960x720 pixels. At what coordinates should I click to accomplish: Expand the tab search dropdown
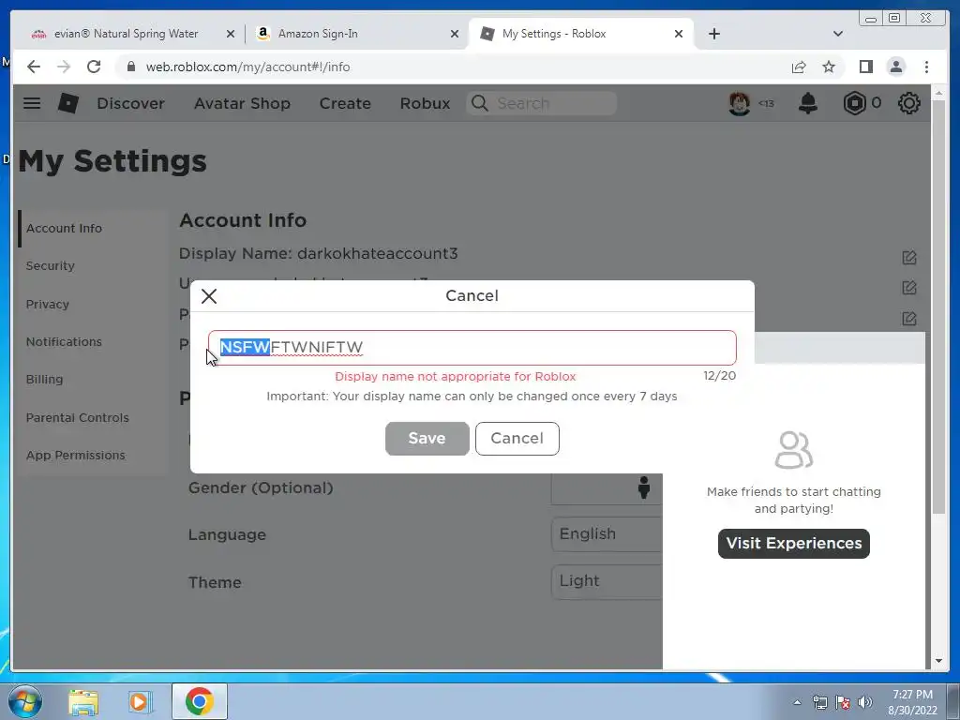[837, 34]
